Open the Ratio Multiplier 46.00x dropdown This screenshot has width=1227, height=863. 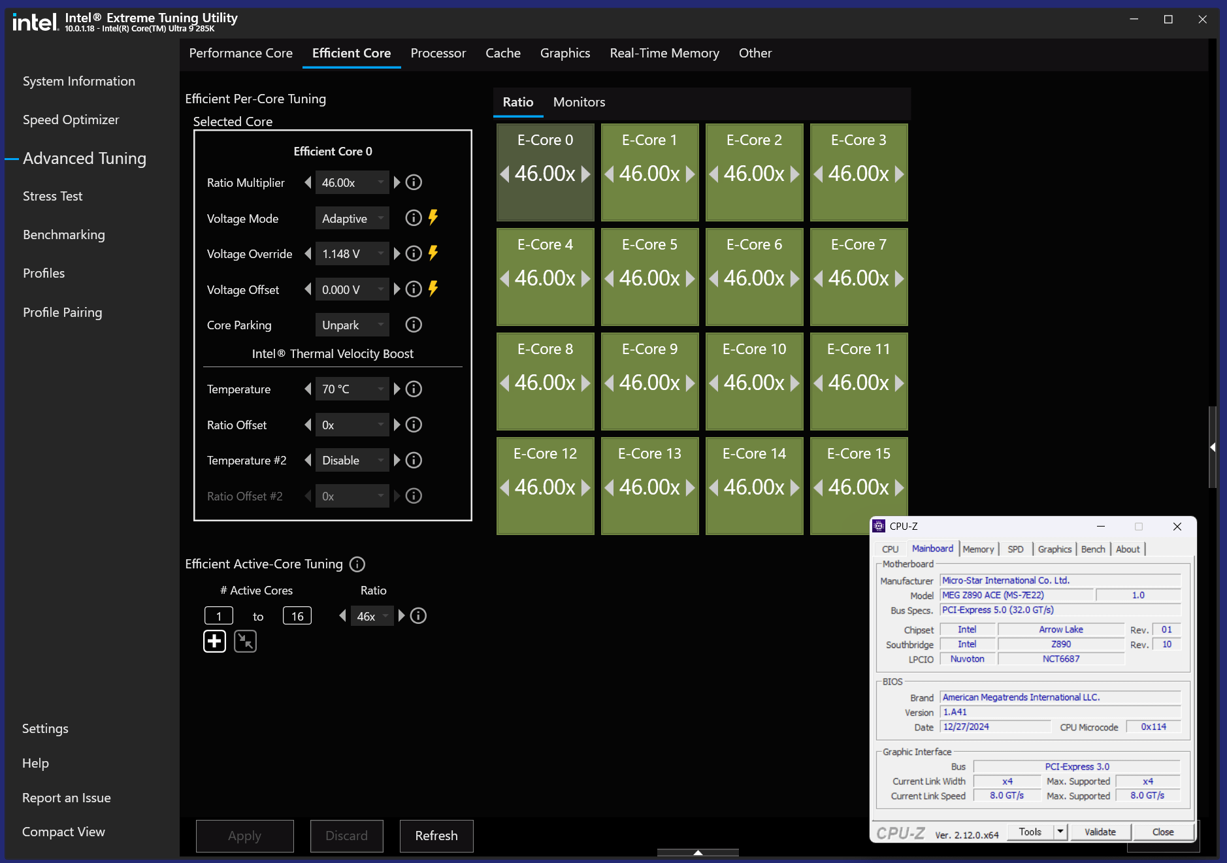click(x=352, y=182)
